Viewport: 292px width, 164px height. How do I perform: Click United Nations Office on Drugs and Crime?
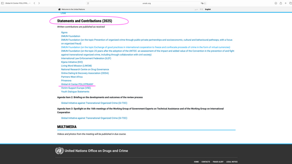point(96,151)
